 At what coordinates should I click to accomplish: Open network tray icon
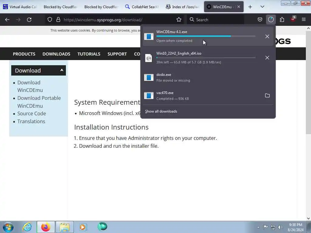point(273,227)
